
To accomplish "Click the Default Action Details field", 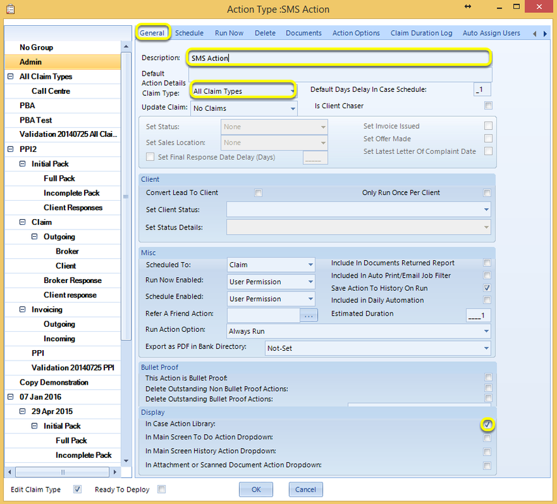I will (340, 75).
